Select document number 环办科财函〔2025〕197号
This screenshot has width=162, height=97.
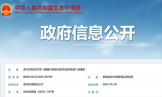click(39, 92)
